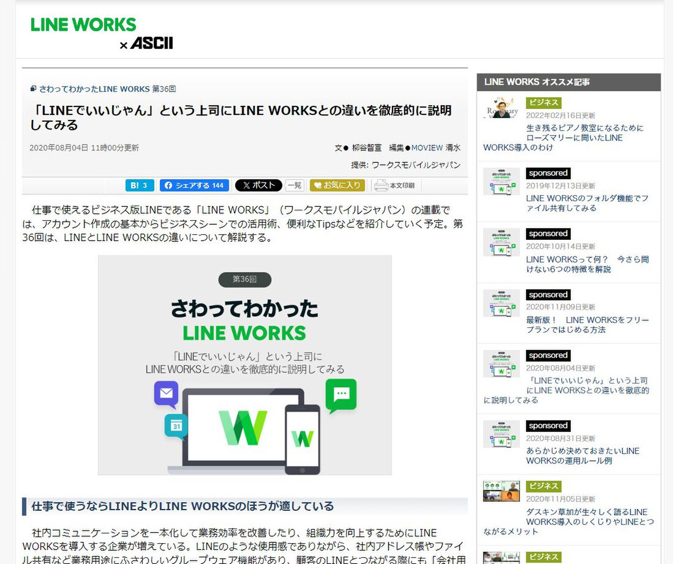Click the LINE WORKS オススメ記事 sidebar header
Screen dimensions: 673x564
click(569, 82)
